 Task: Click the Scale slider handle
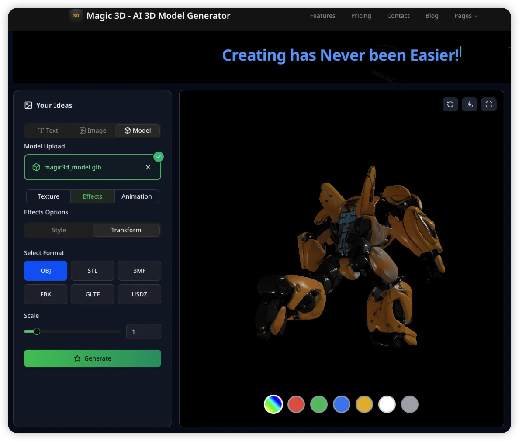click(x=37, y=331)
